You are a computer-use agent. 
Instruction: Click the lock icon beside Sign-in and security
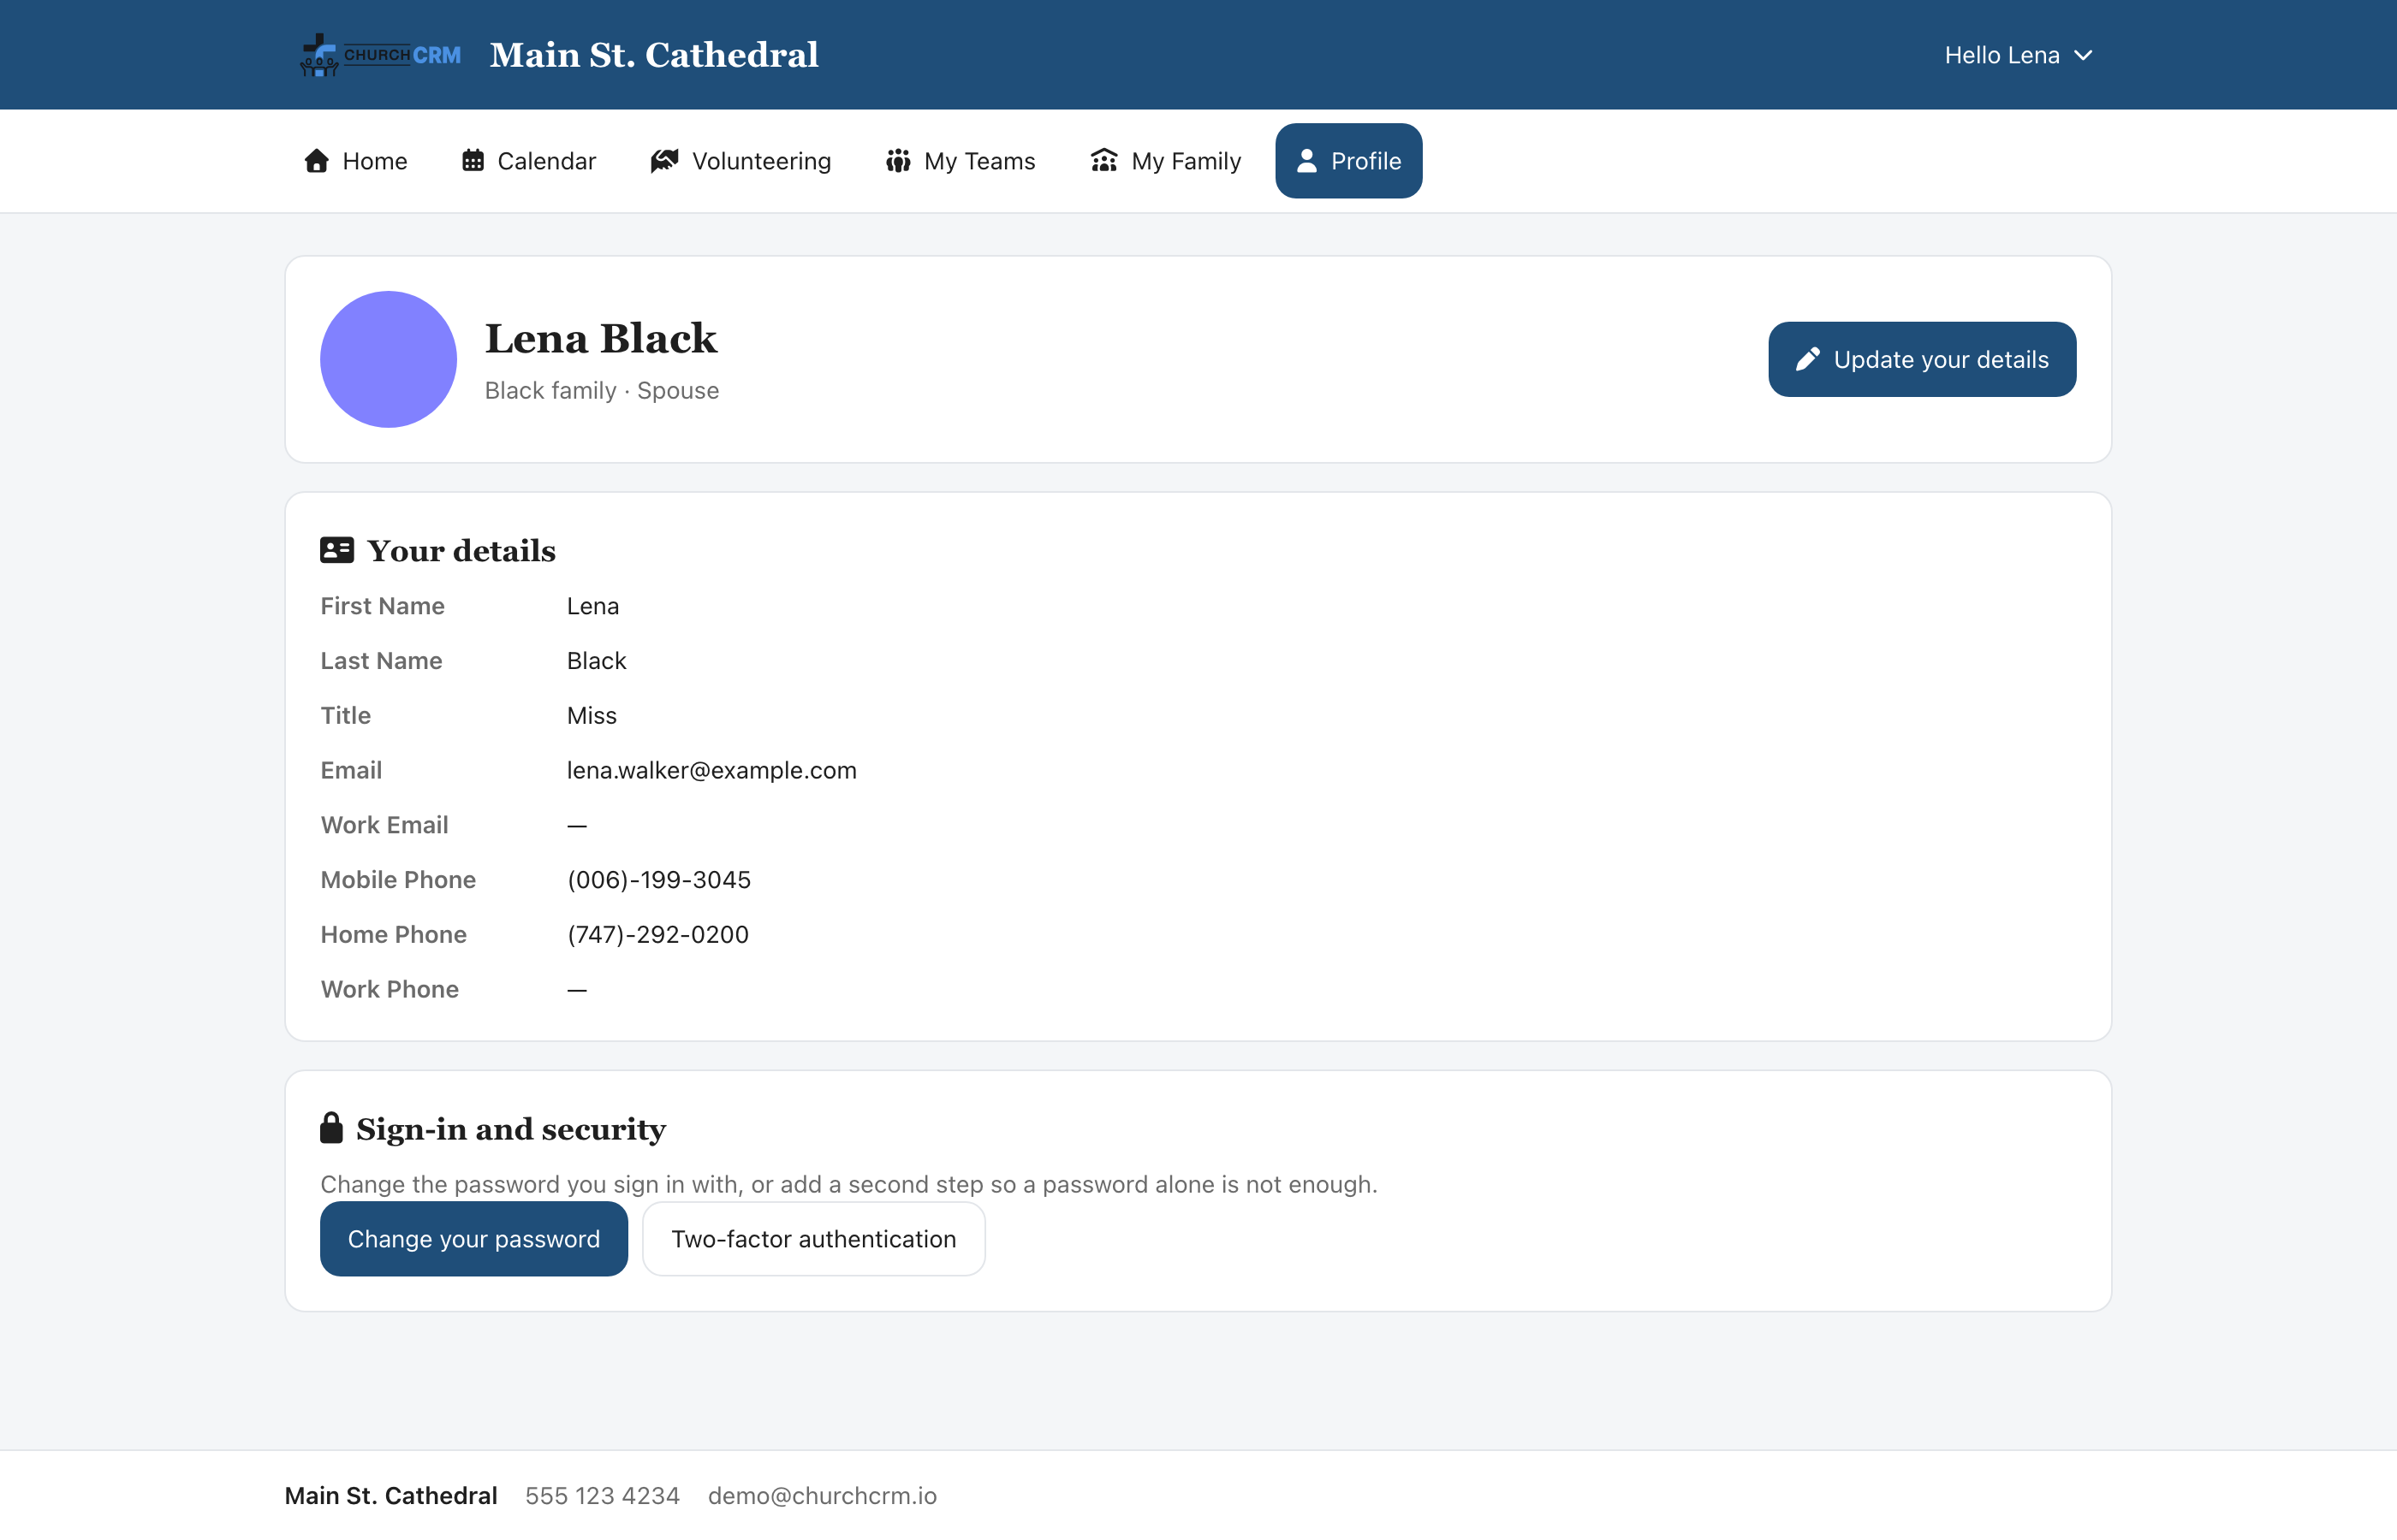[x=331, y=1128]
